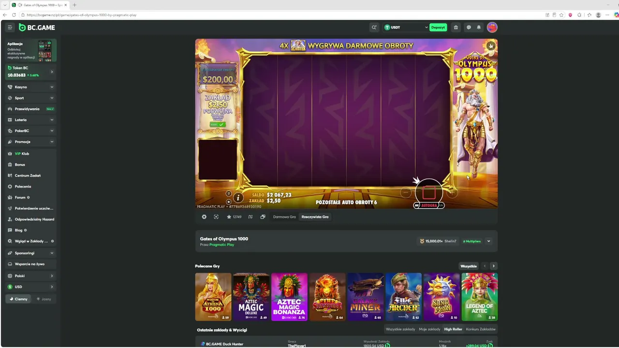This screenshot has height=348, width=619.
Task: Click the game info 'i' icon
Action: pos(238,197)
